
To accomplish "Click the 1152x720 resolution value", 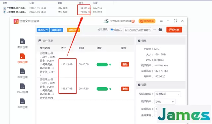I will [x=160, y=77].
